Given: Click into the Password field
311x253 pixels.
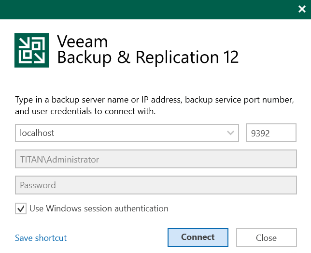Looking at the screenshot, I should pyautogui.click(x=156, y=185).
